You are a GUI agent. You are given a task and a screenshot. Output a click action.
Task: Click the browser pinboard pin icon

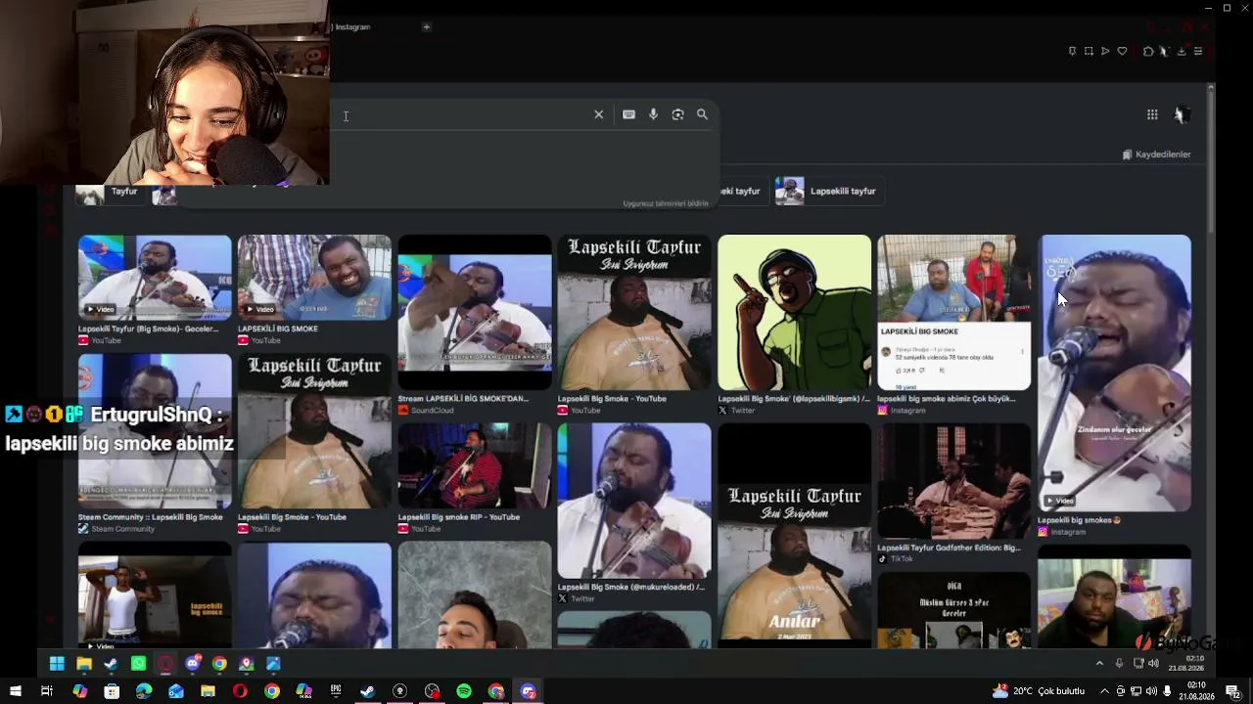click(x=1072, y=51)
